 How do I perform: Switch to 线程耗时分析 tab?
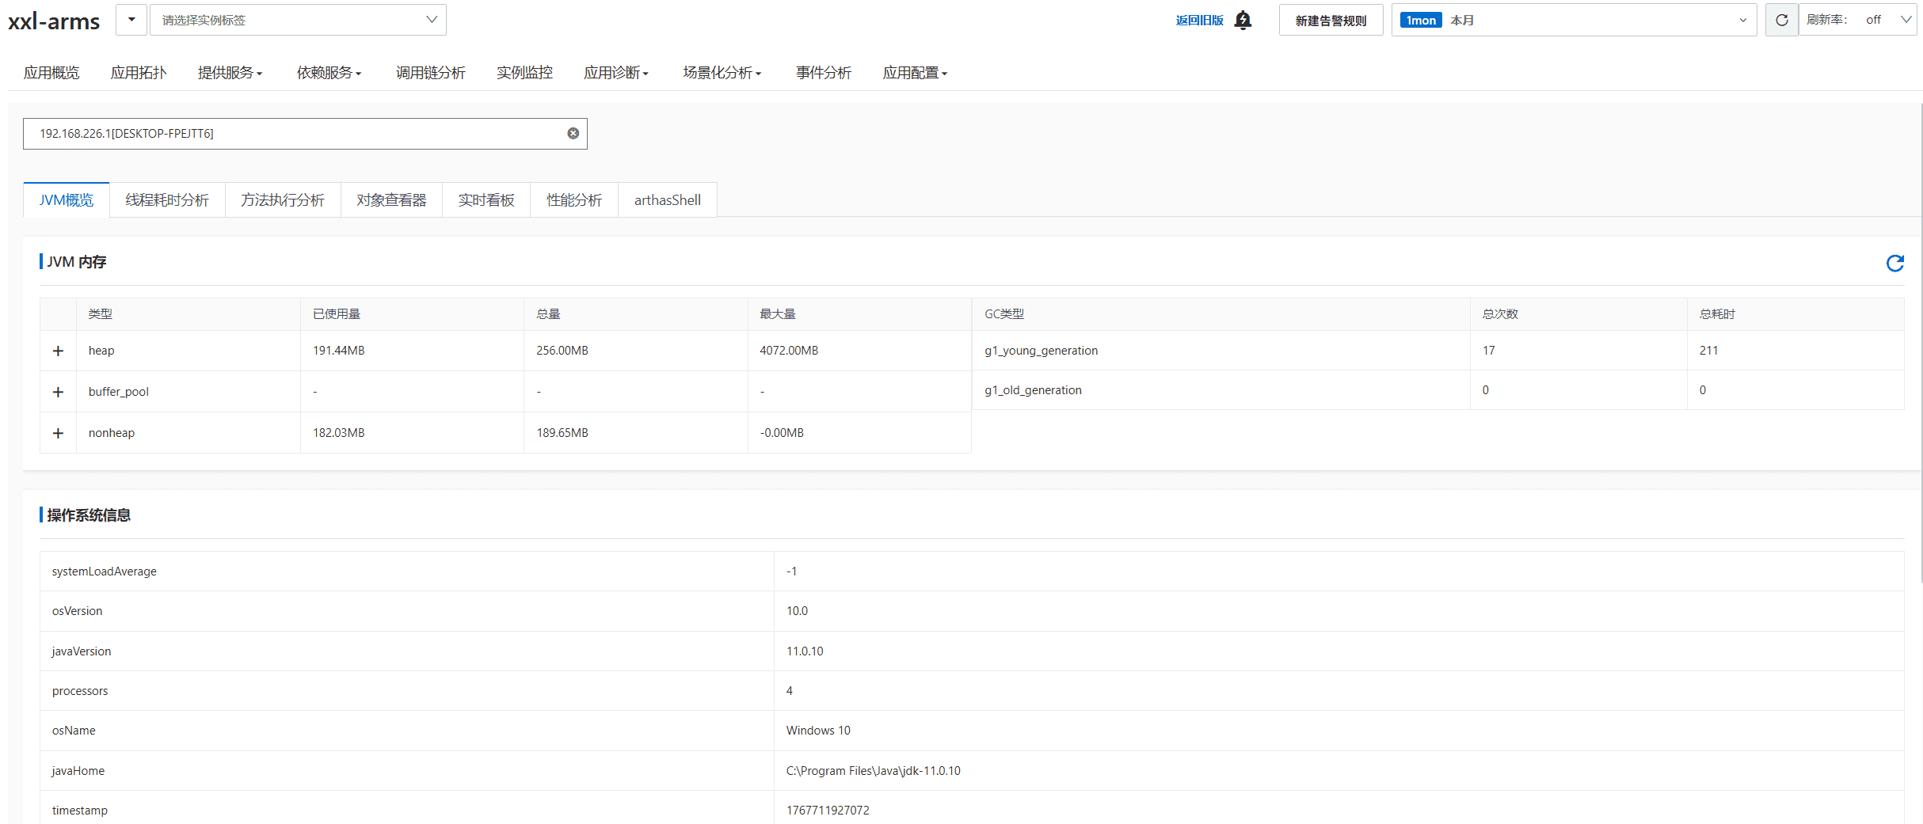167,200
